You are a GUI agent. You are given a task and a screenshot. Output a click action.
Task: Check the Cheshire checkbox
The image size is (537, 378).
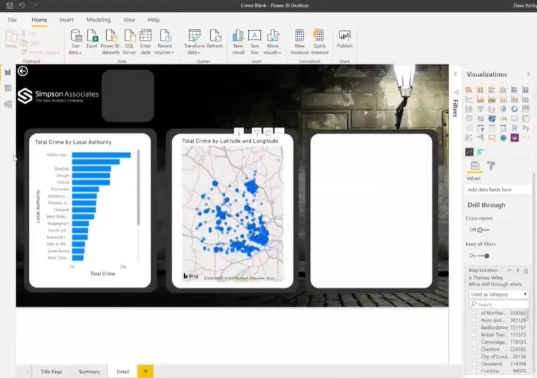click(474, 349)
